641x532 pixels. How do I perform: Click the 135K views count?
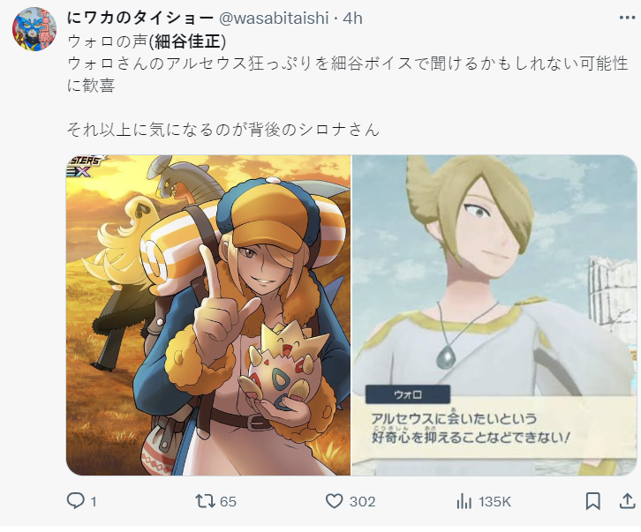pos(494,501)
